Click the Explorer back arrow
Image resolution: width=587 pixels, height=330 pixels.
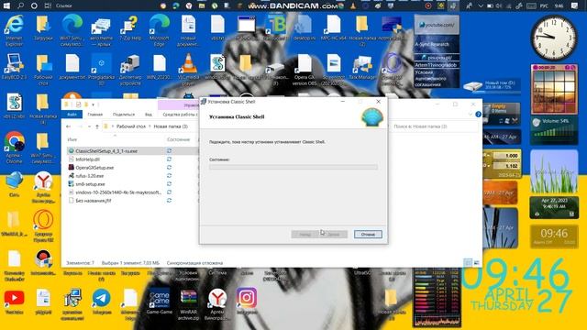[68, 126]
